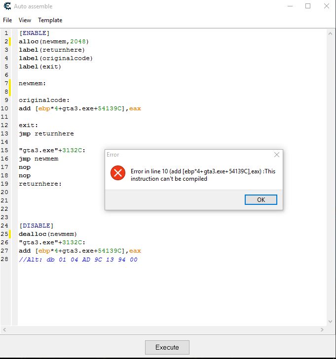Click the //Alt: db comment on line 28
The height and width of the screenshot is (359, 336).
[78, 260]
